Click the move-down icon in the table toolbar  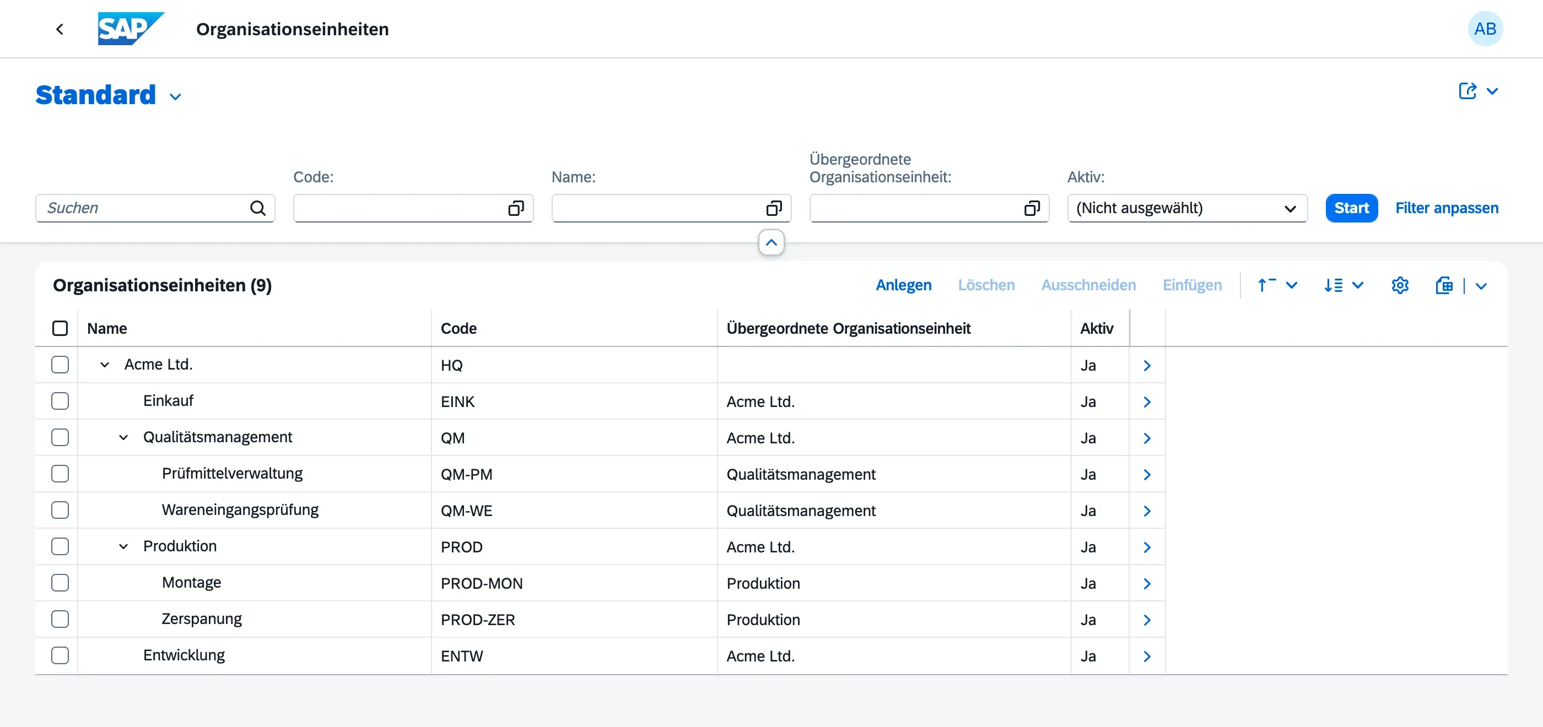1332,285
